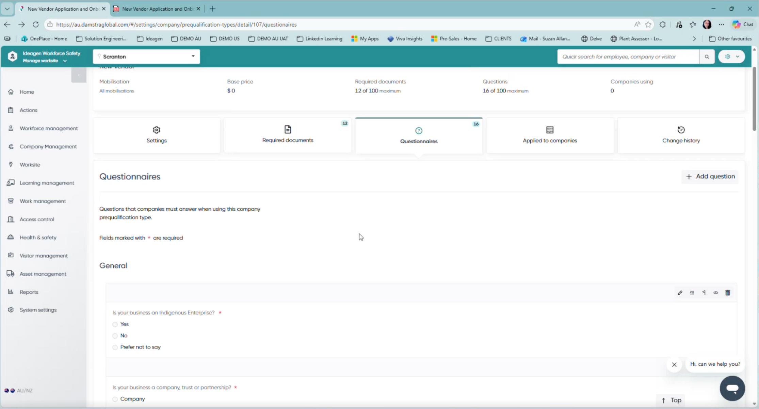
Task: Open the Change history panel
Action: coord(681,135)
